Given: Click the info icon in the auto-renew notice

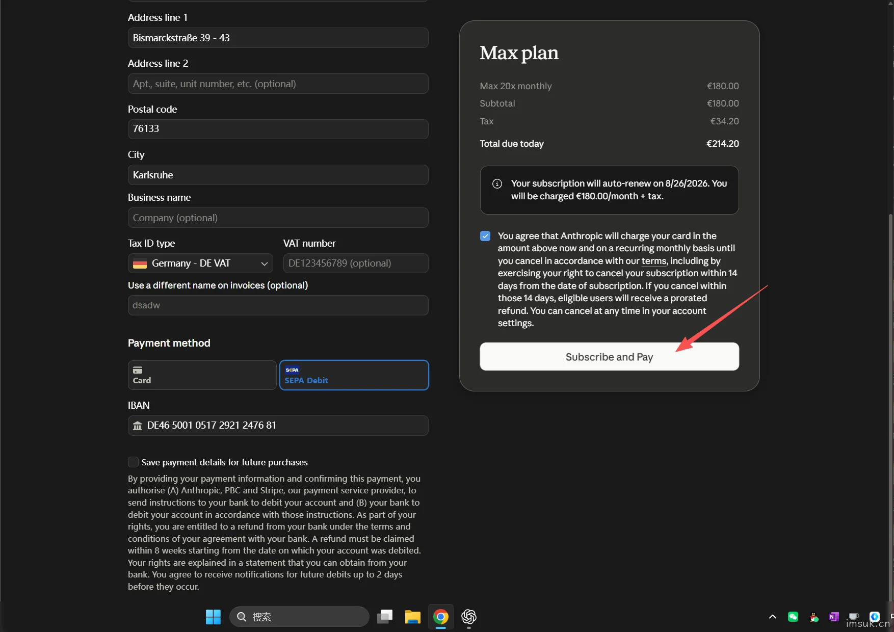Looking at the screenshot, I should pos(497,184).
